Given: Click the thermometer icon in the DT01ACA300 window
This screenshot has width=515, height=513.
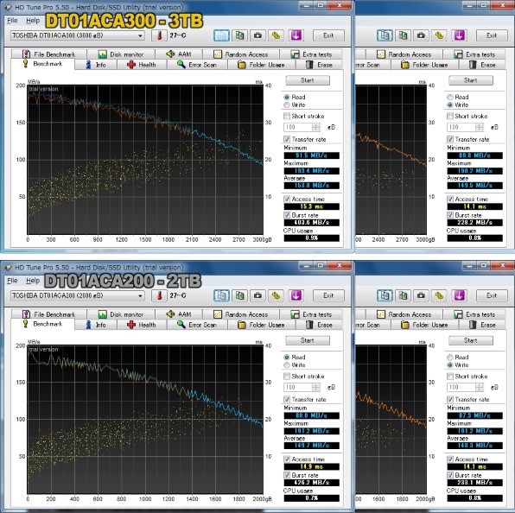Looking at the screenshot, I should click(x=159, y=35).
